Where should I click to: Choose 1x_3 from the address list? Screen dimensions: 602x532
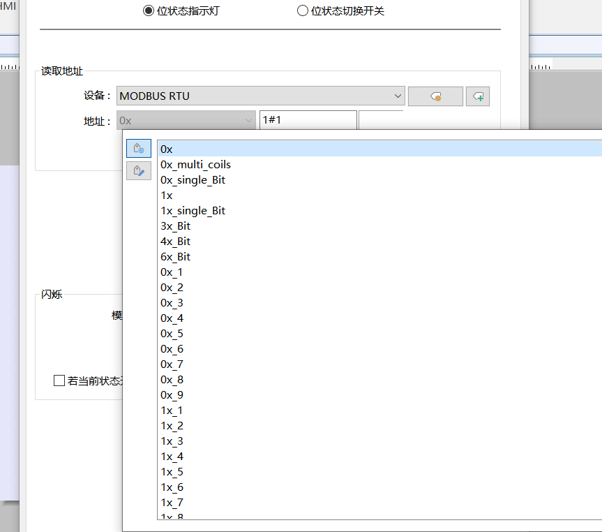click(x=172, y=441)
